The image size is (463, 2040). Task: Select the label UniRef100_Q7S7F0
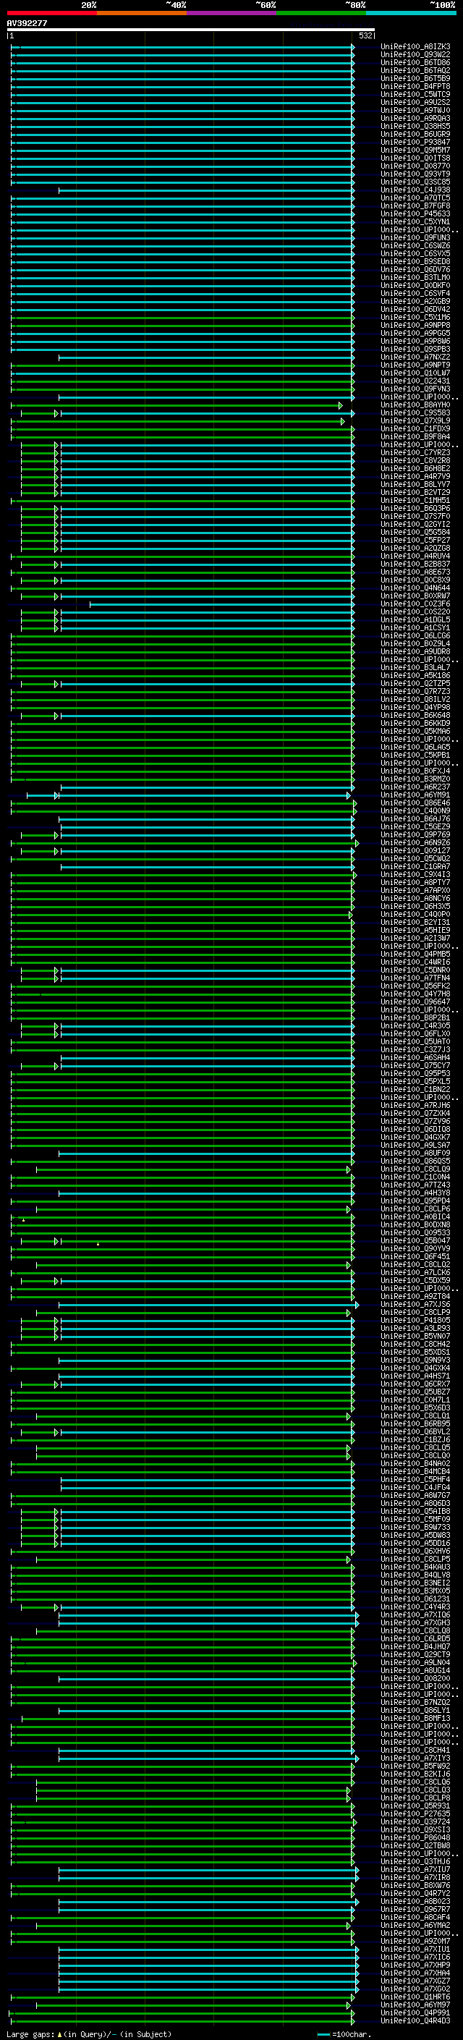pyautogui.click(x=415, y=517)
